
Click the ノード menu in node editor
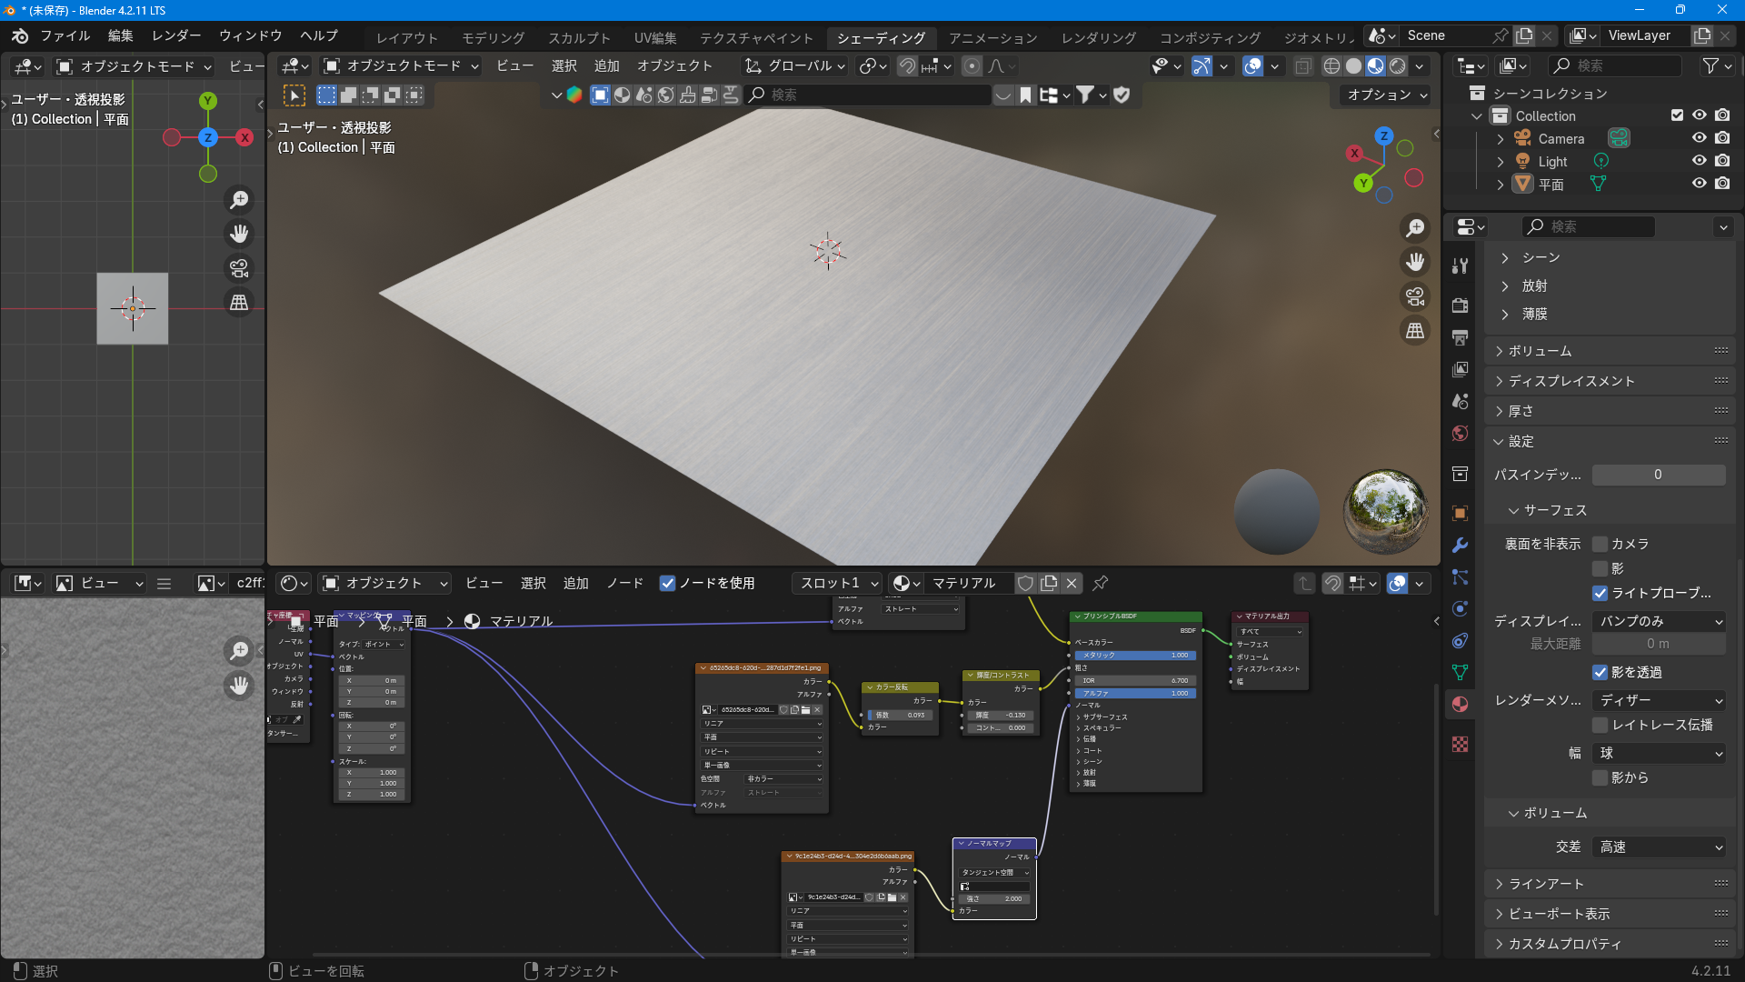click(x=625, y=584)
